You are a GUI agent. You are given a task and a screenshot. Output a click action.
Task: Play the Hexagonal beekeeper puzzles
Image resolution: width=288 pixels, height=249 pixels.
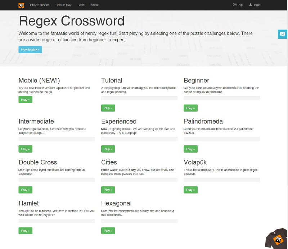(x=108, y=231)
